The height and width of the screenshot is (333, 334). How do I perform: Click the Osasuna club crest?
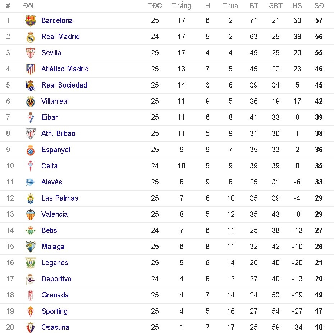click(x=31, y=327)
